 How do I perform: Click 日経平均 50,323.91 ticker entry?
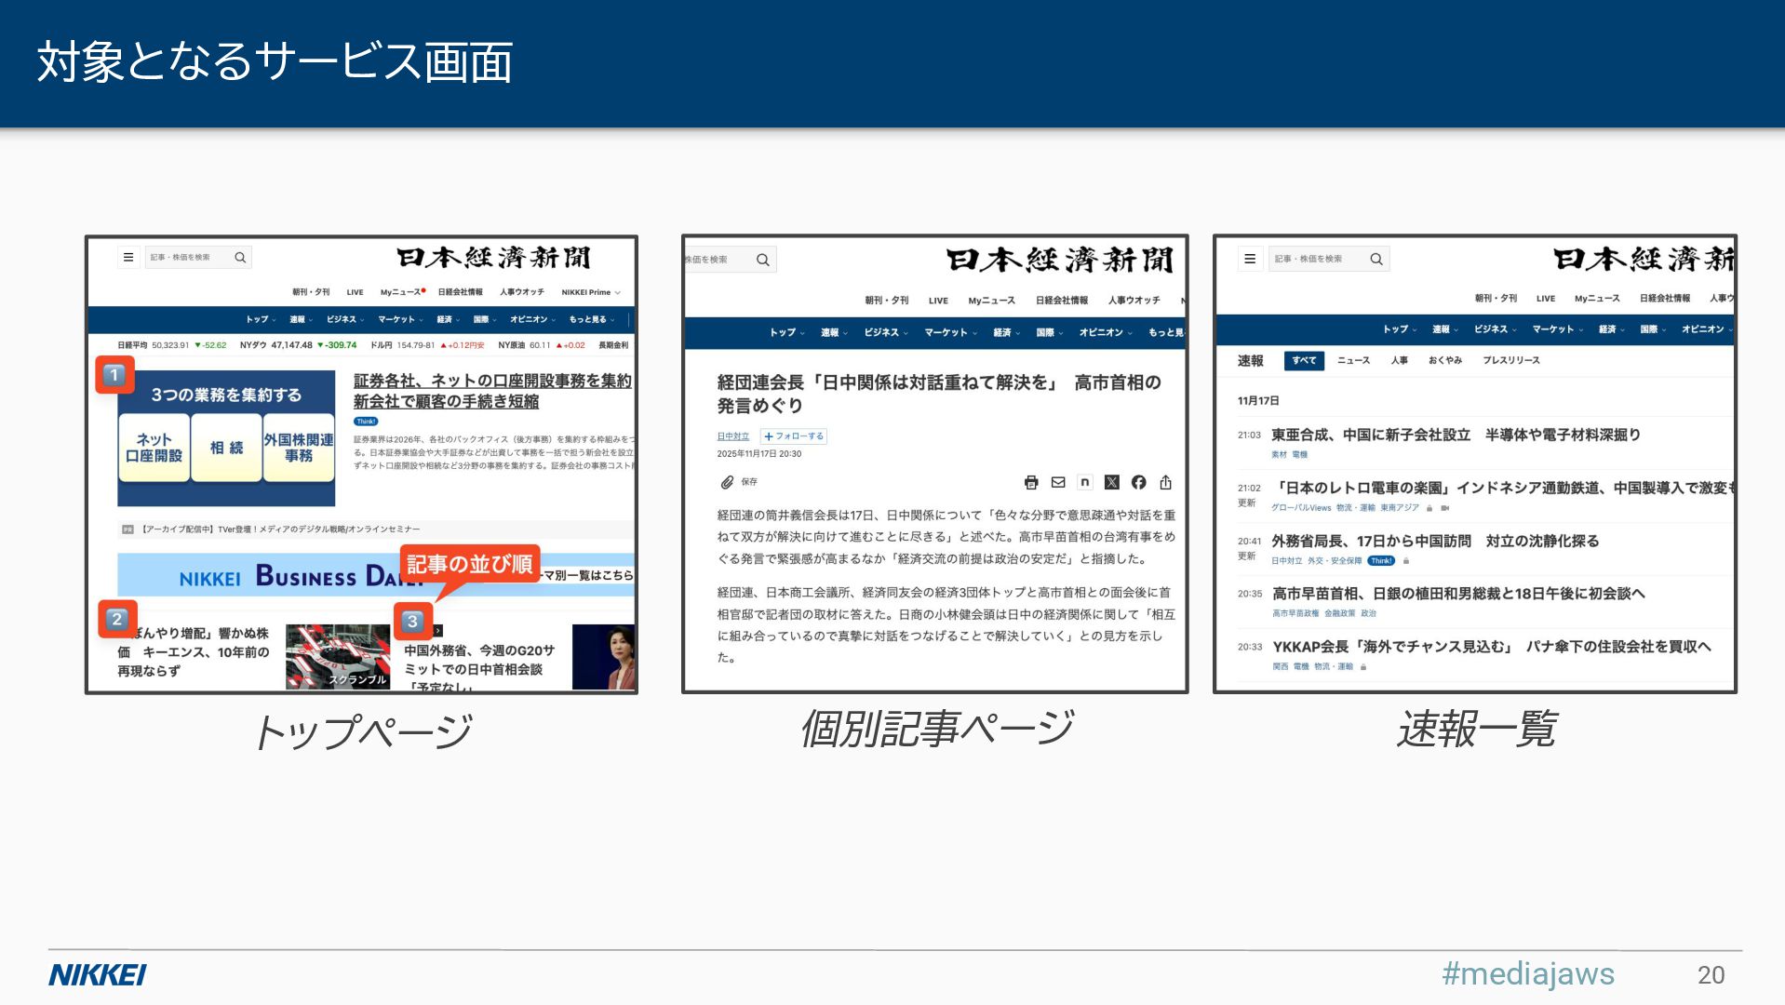point(171,345)
